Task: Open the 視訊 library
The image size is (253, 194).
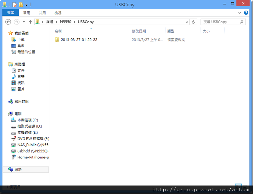Action: tap(21, 83)
